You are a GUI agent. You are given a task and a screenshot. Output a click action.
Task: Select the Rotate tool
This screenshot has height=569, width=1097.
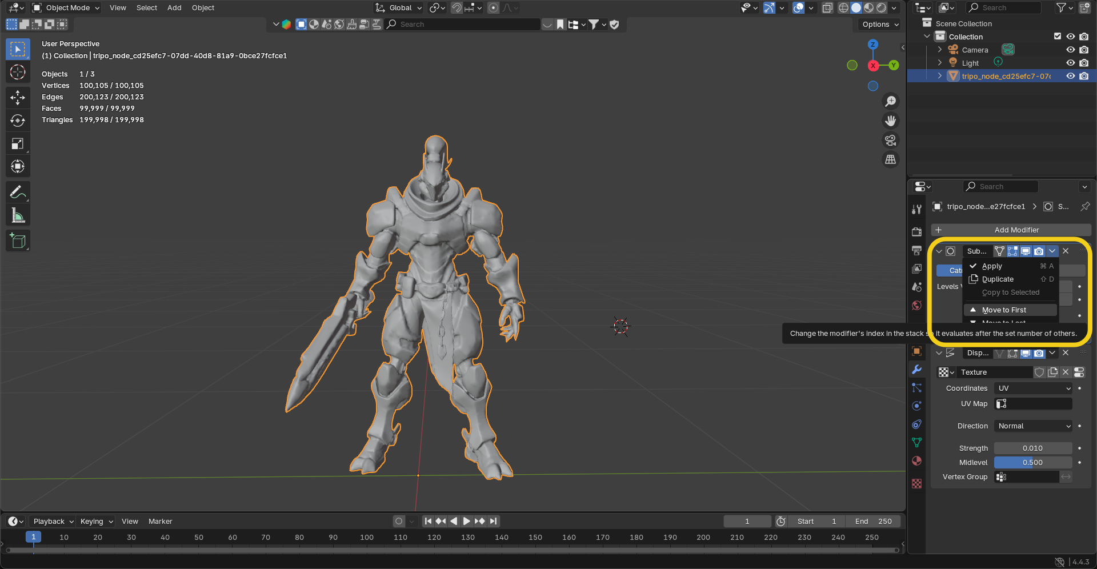[x=18, y=121]
